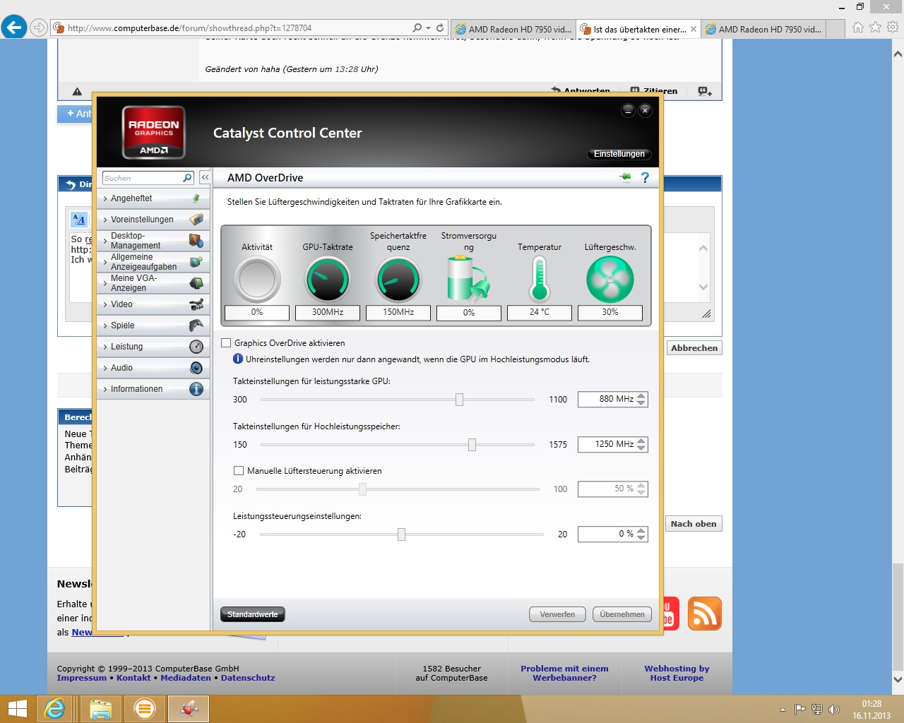Click the Meine VGA-Anzeigen icon
904x723 pixels.
[196, 283]
